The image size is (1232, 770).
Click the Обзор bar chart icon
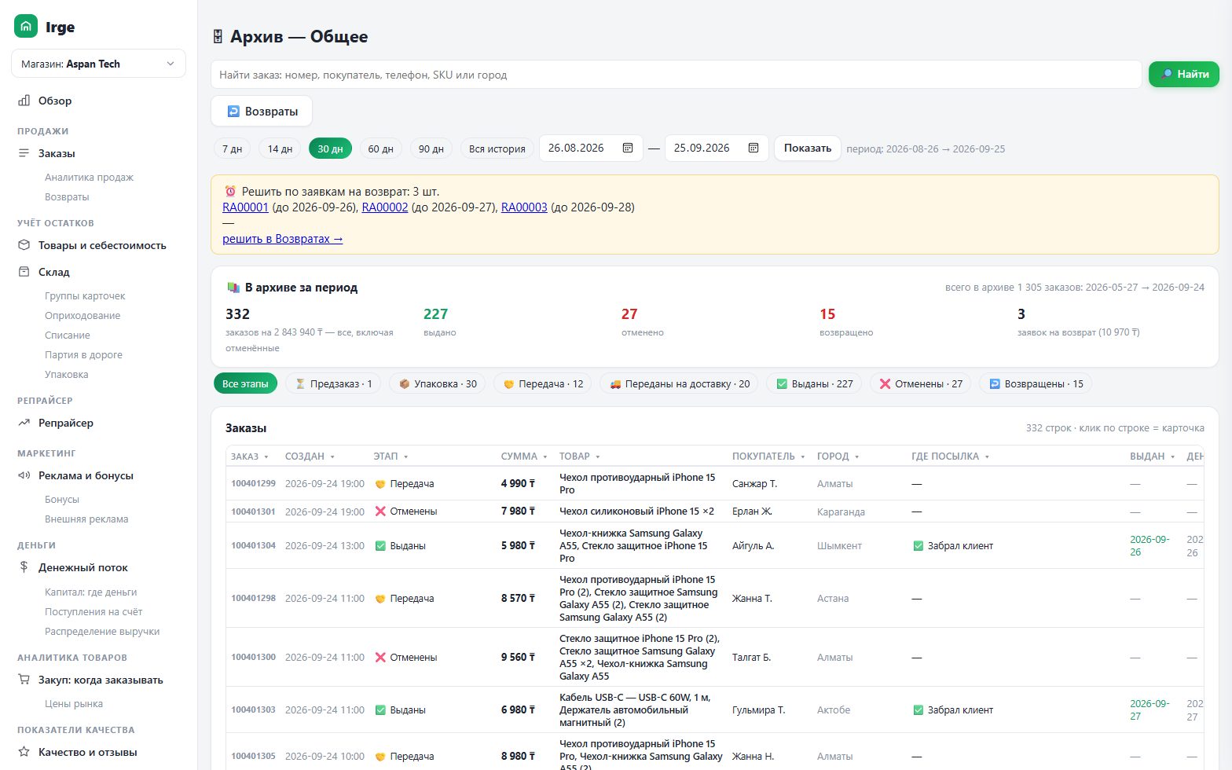point(24,101)
